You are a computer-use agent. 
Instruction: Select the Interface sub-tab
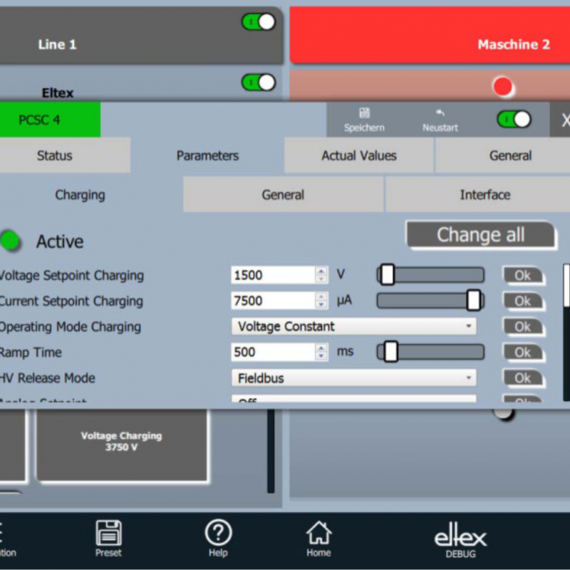pyautogui.click(x=484, y=195)
